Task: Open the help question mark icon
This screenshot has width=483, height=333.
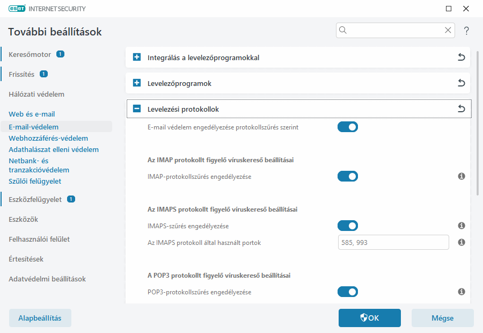Action: pos(466,30)
